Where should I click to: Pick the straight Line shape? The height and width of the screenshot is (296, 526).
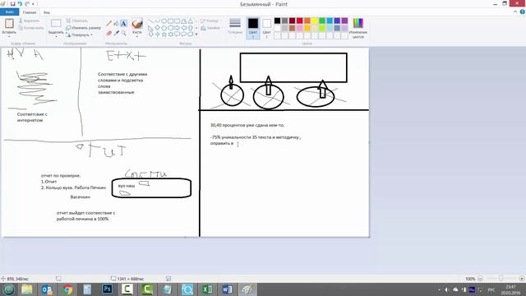[150, 21]
